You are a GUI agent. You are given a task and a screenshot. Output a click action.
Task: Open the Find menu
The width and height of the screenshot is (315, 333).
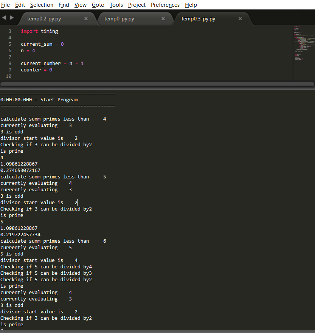tap(64, 5)
